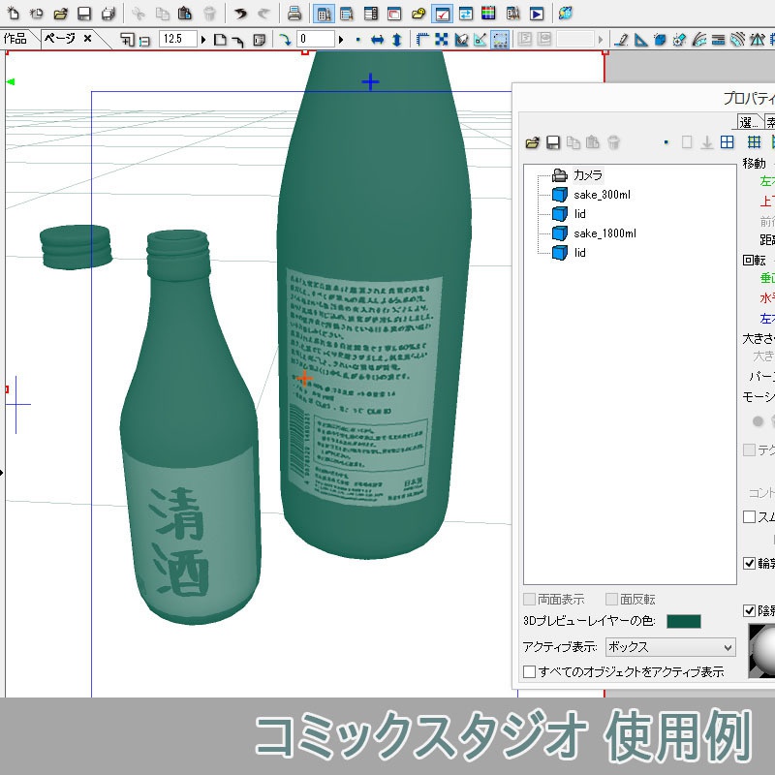
Task: Open a file using the folder icon above the object list
Action: [x=533, y=143]
